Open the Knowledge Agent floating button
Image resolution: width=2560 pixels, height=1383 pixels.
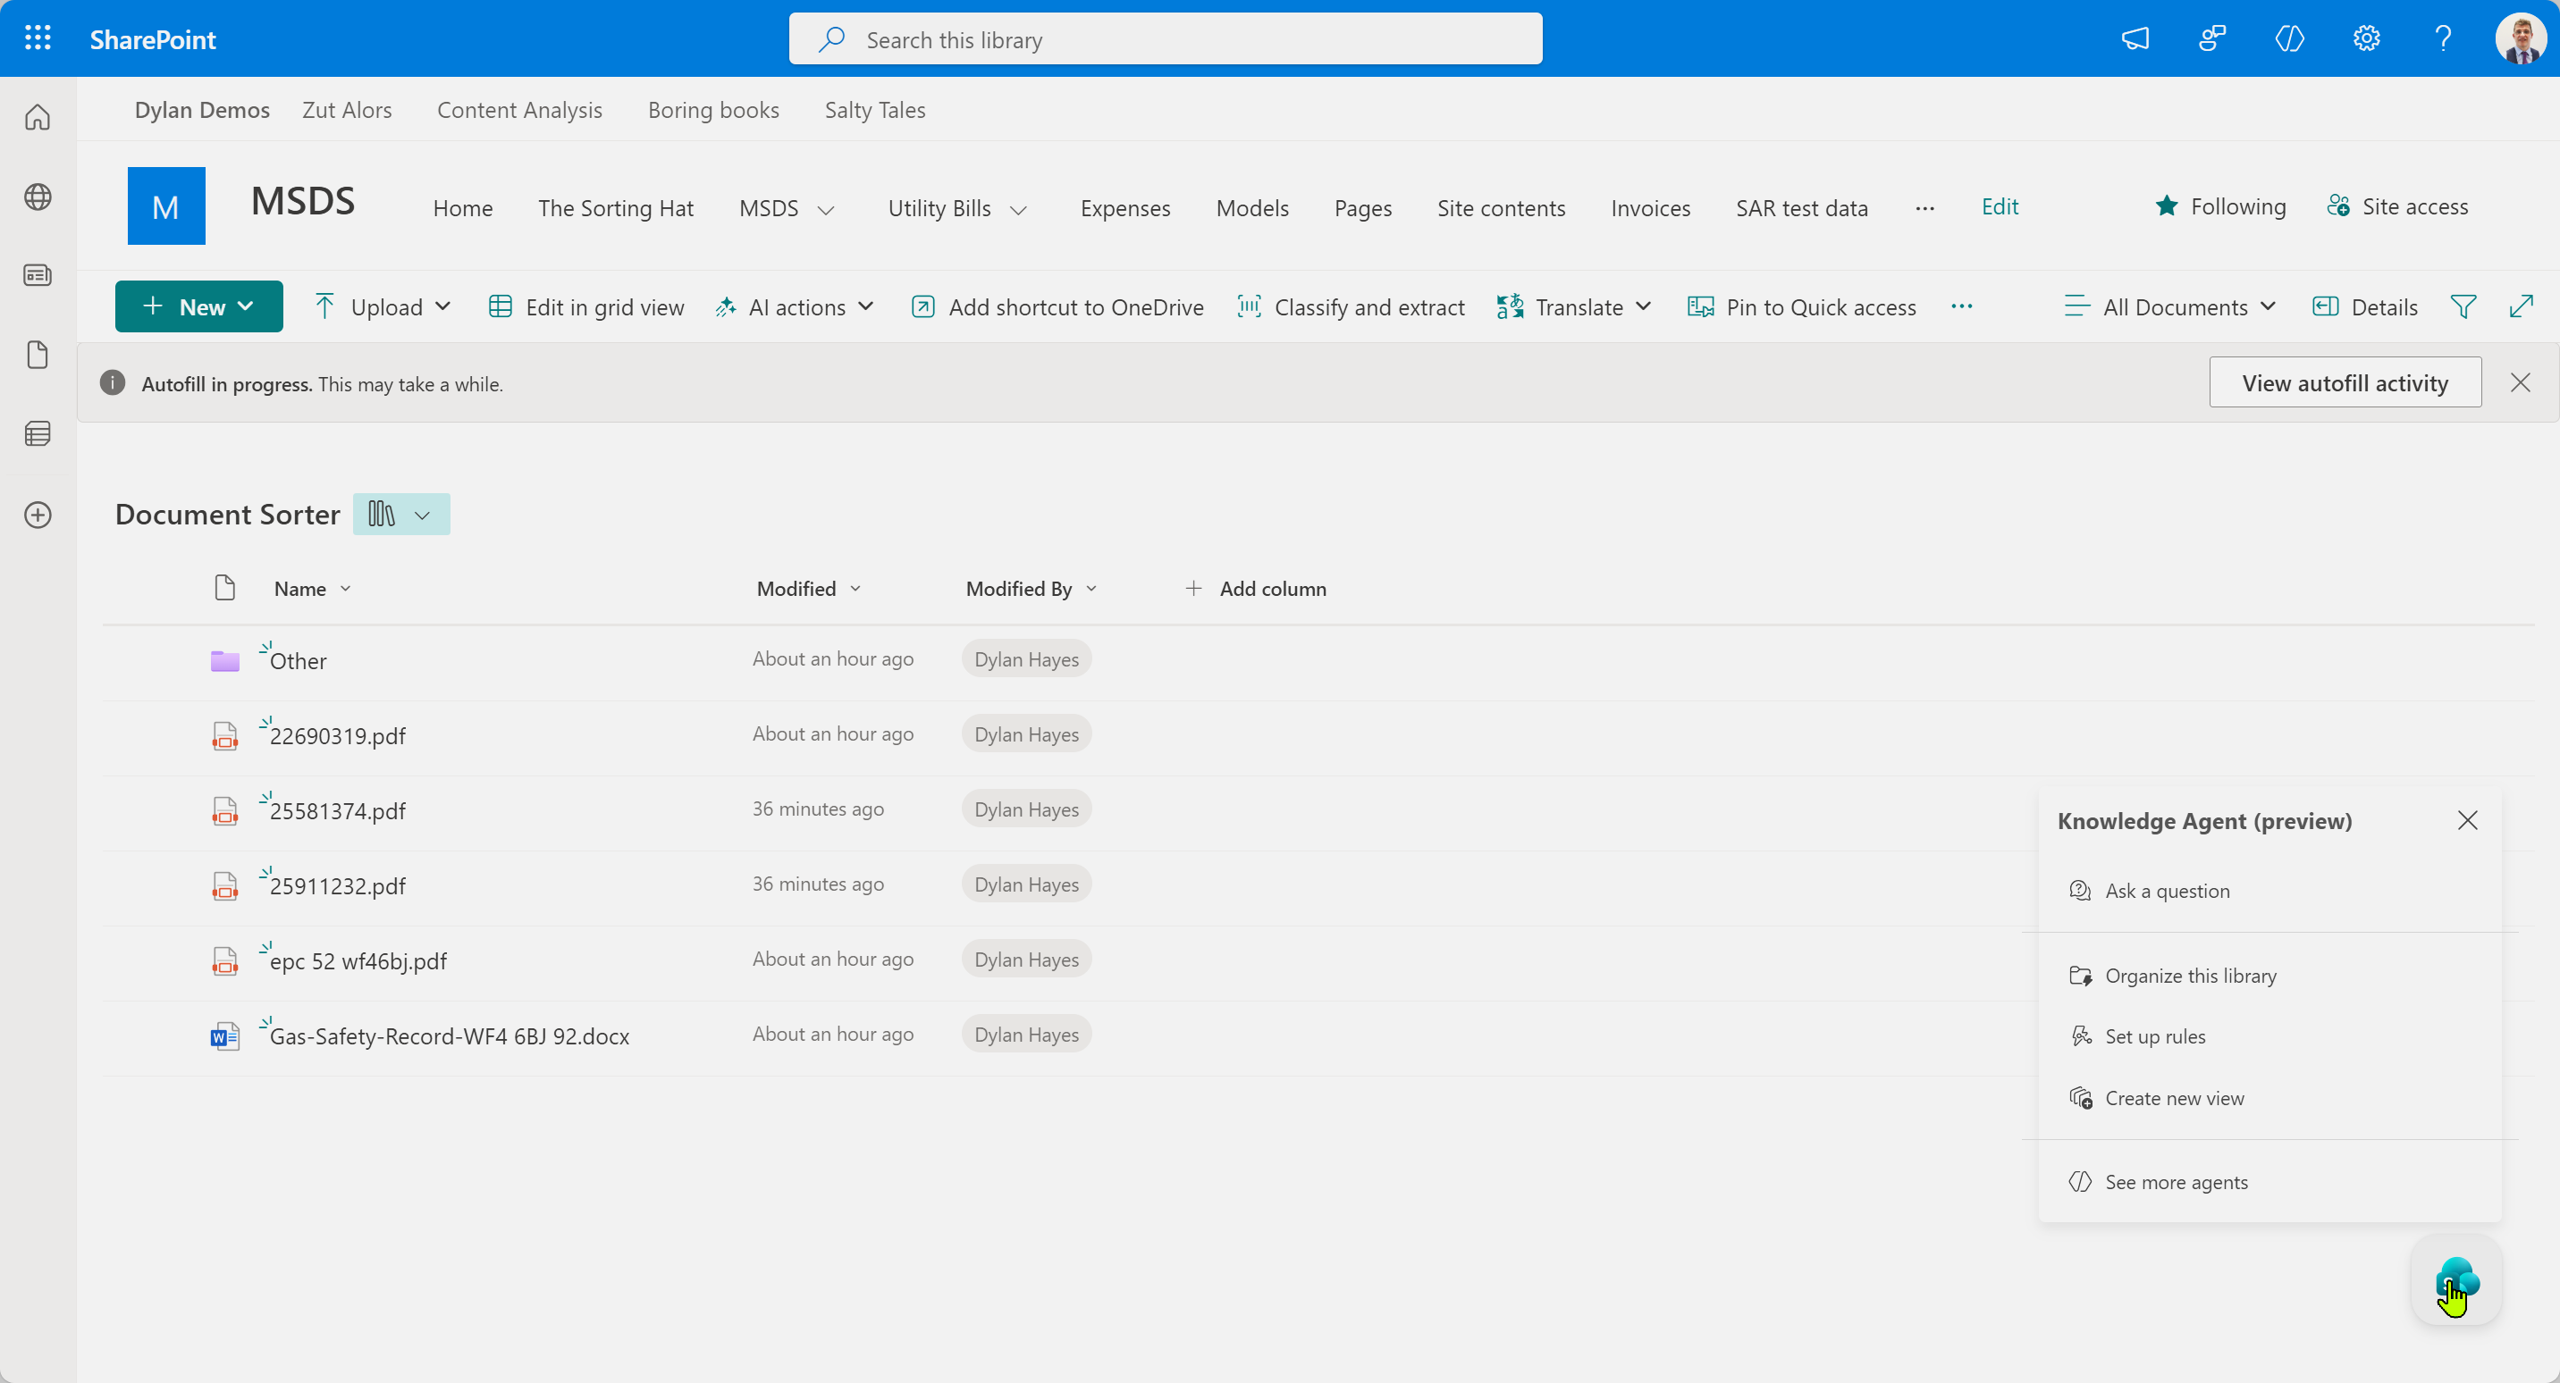pyautogui.click(x=2457, y=1280)
